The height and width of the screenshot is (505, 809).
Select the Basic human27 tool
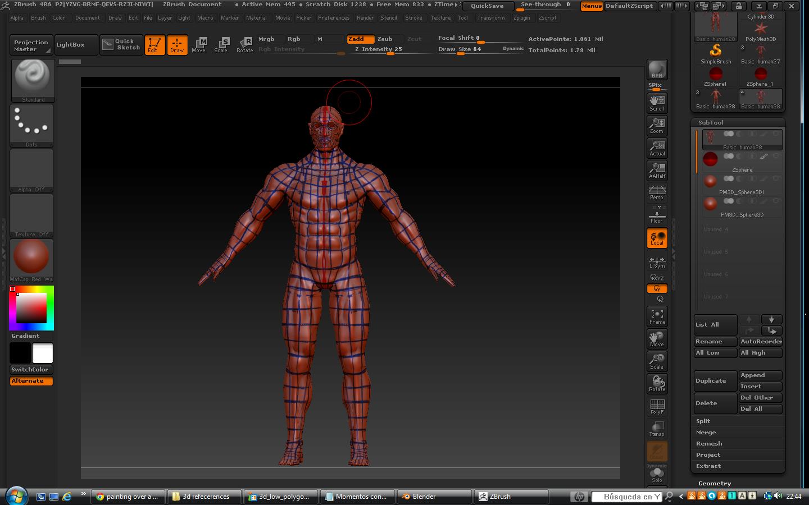tap(760, 54)
